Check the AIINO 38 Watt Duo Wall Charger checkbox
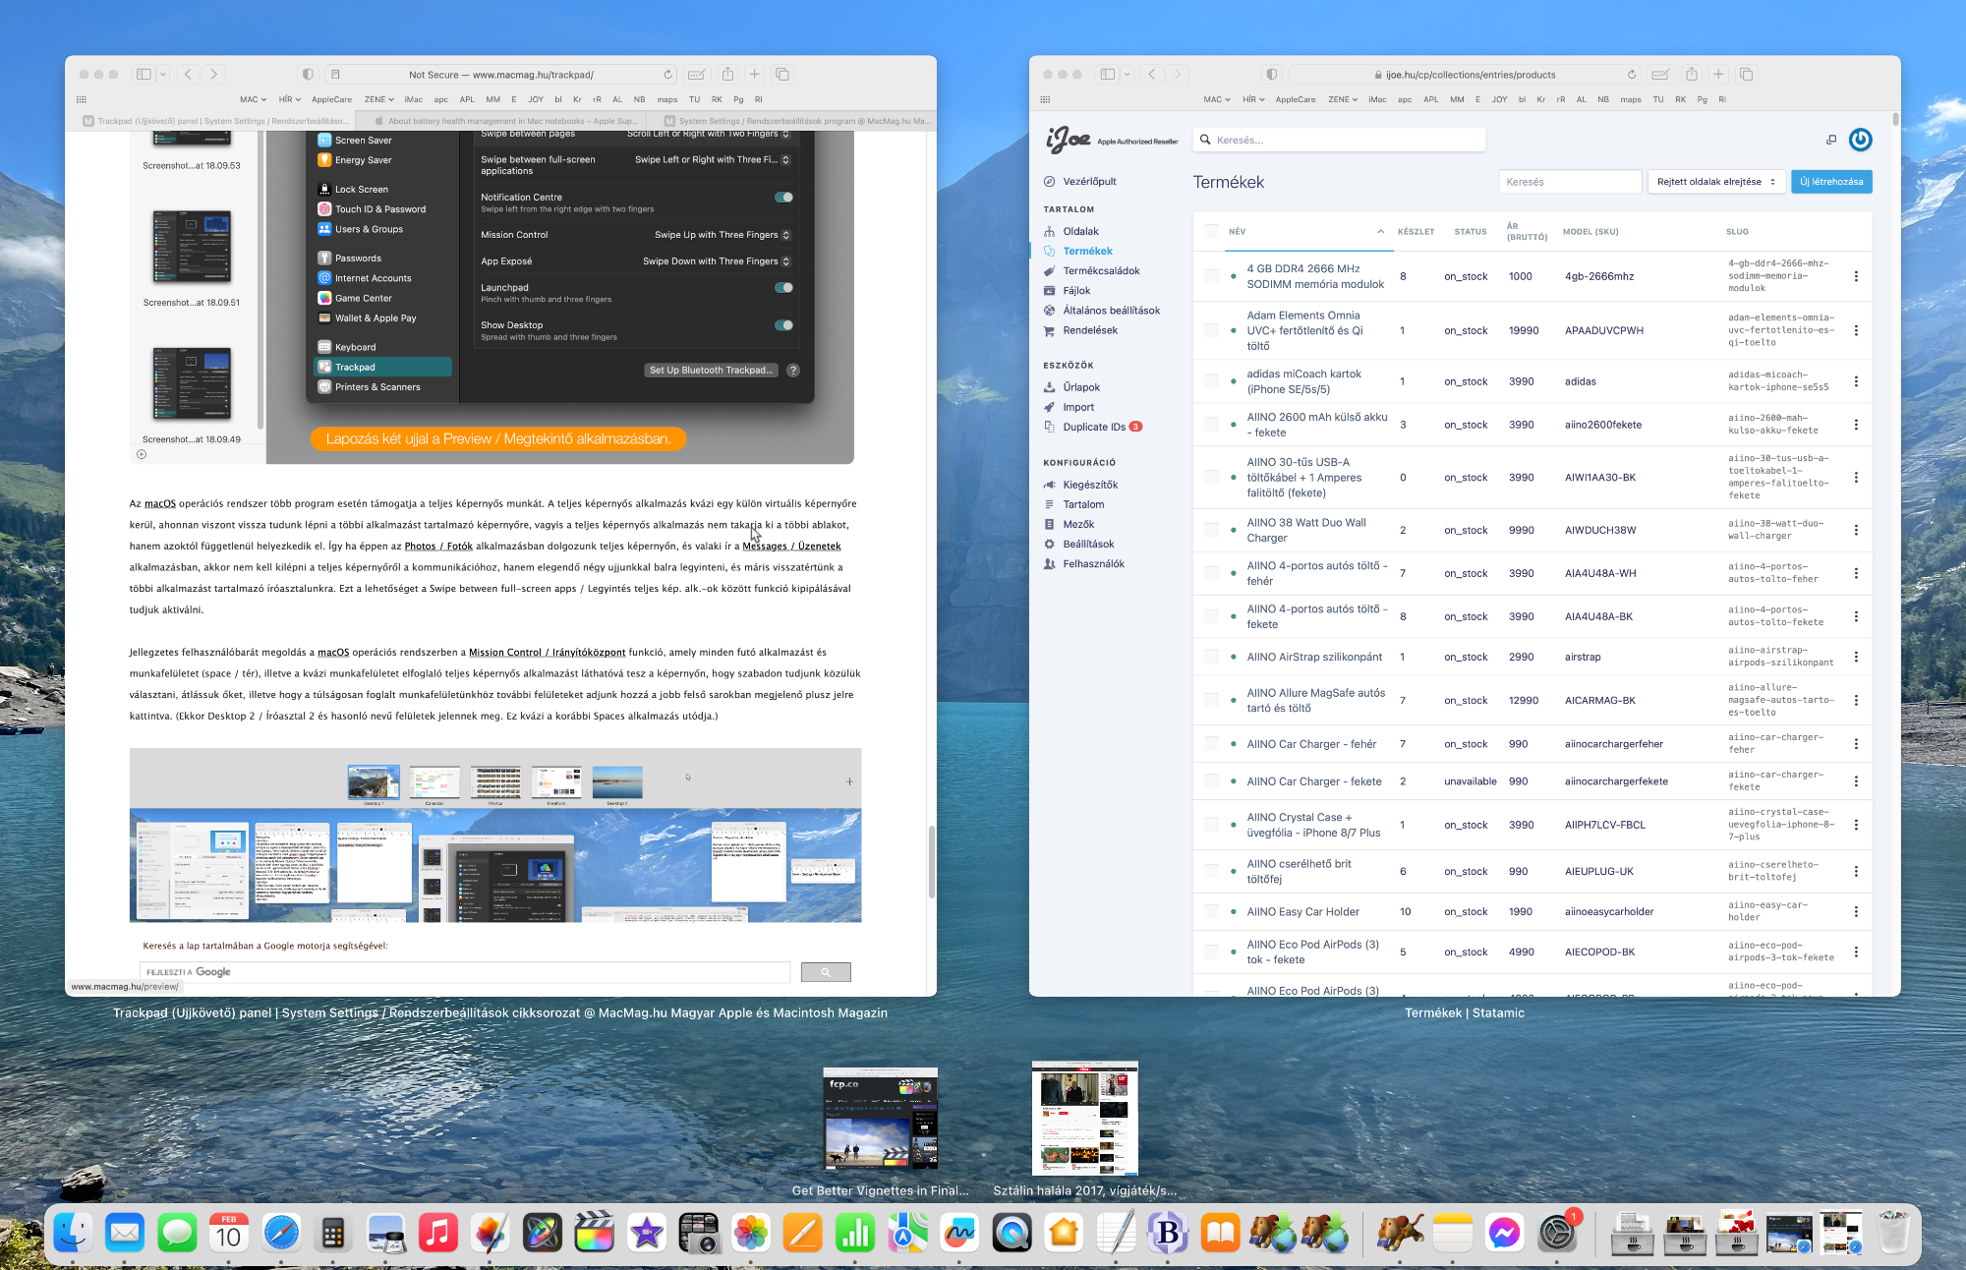The height and width of the screenshot is (1270, 1966). (x=1211, y=530)
